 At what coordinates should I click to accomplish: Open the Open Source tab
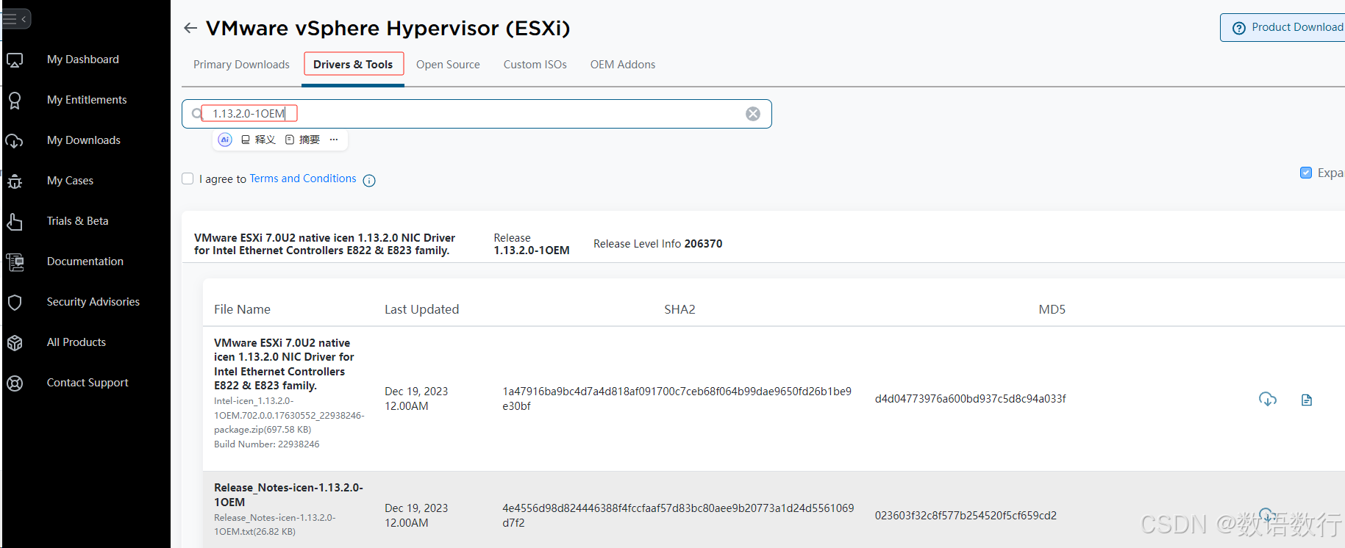click(448, 65)
